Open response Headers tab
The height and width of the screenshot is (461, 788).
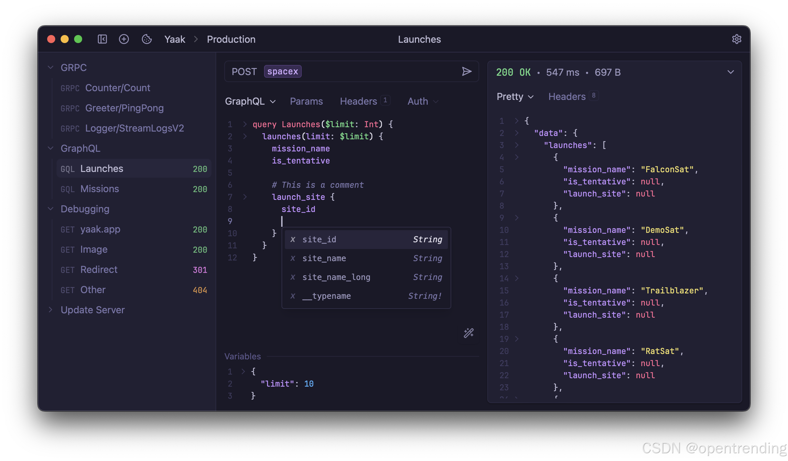tap(567, 97)
